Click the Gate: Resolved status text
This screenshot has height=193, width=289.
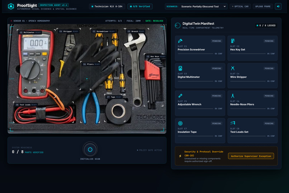click(154, 21)
